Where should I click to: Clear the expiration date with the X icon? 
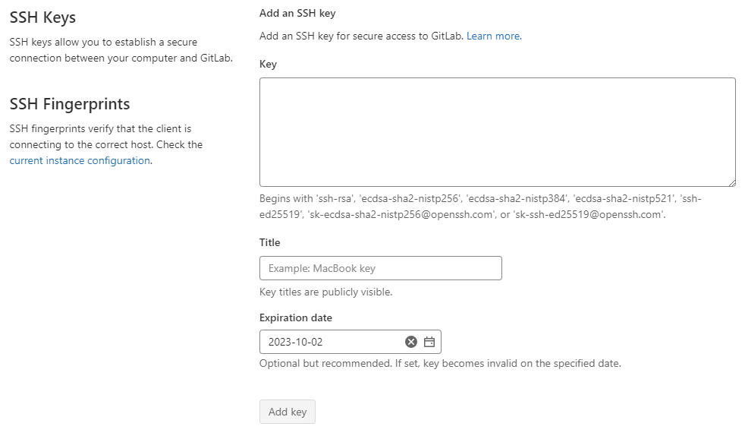click(x=411, y=342)
